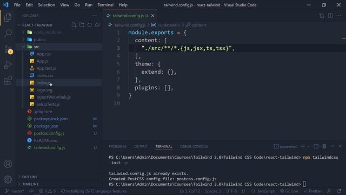The image size is (346, 195).
Task: Start Go Live server
Action: coord(289,191)
